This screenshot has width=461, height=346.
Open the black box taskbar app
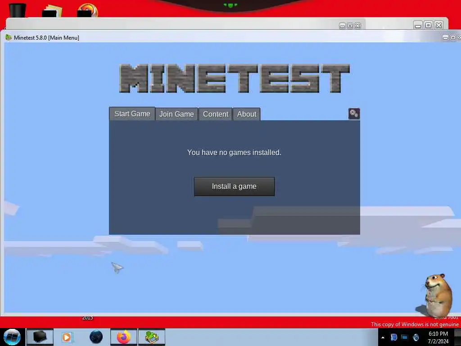tap(40, 337)
